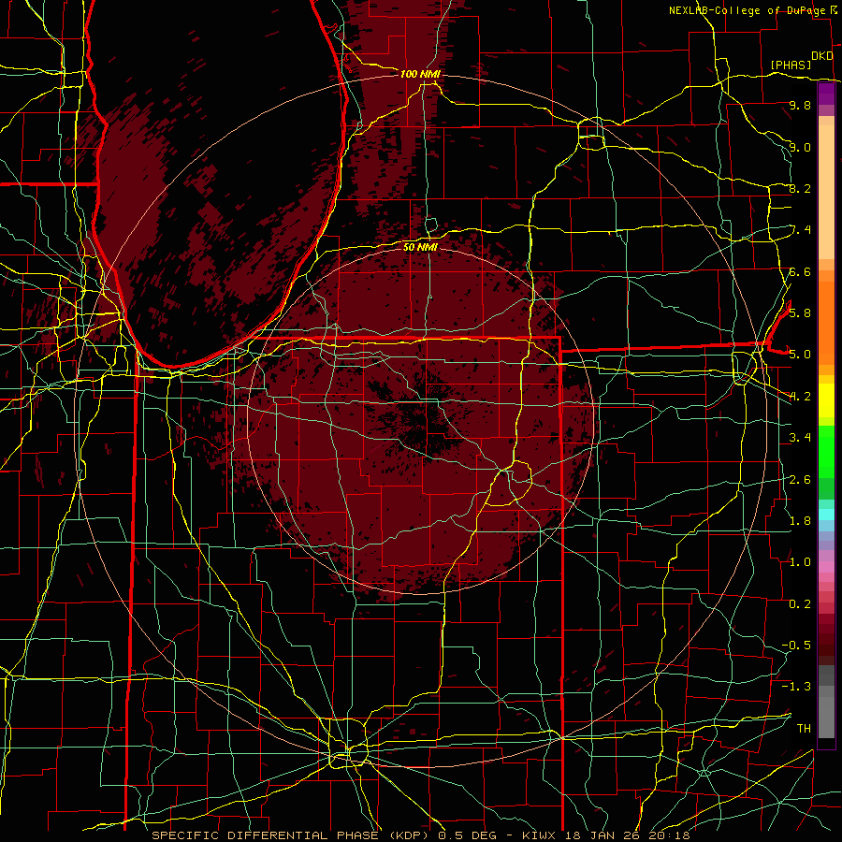Viewport: 842px width, 842px height.
Task: Pick the bright orange color scale band
Action: click(x=826, y=324)
